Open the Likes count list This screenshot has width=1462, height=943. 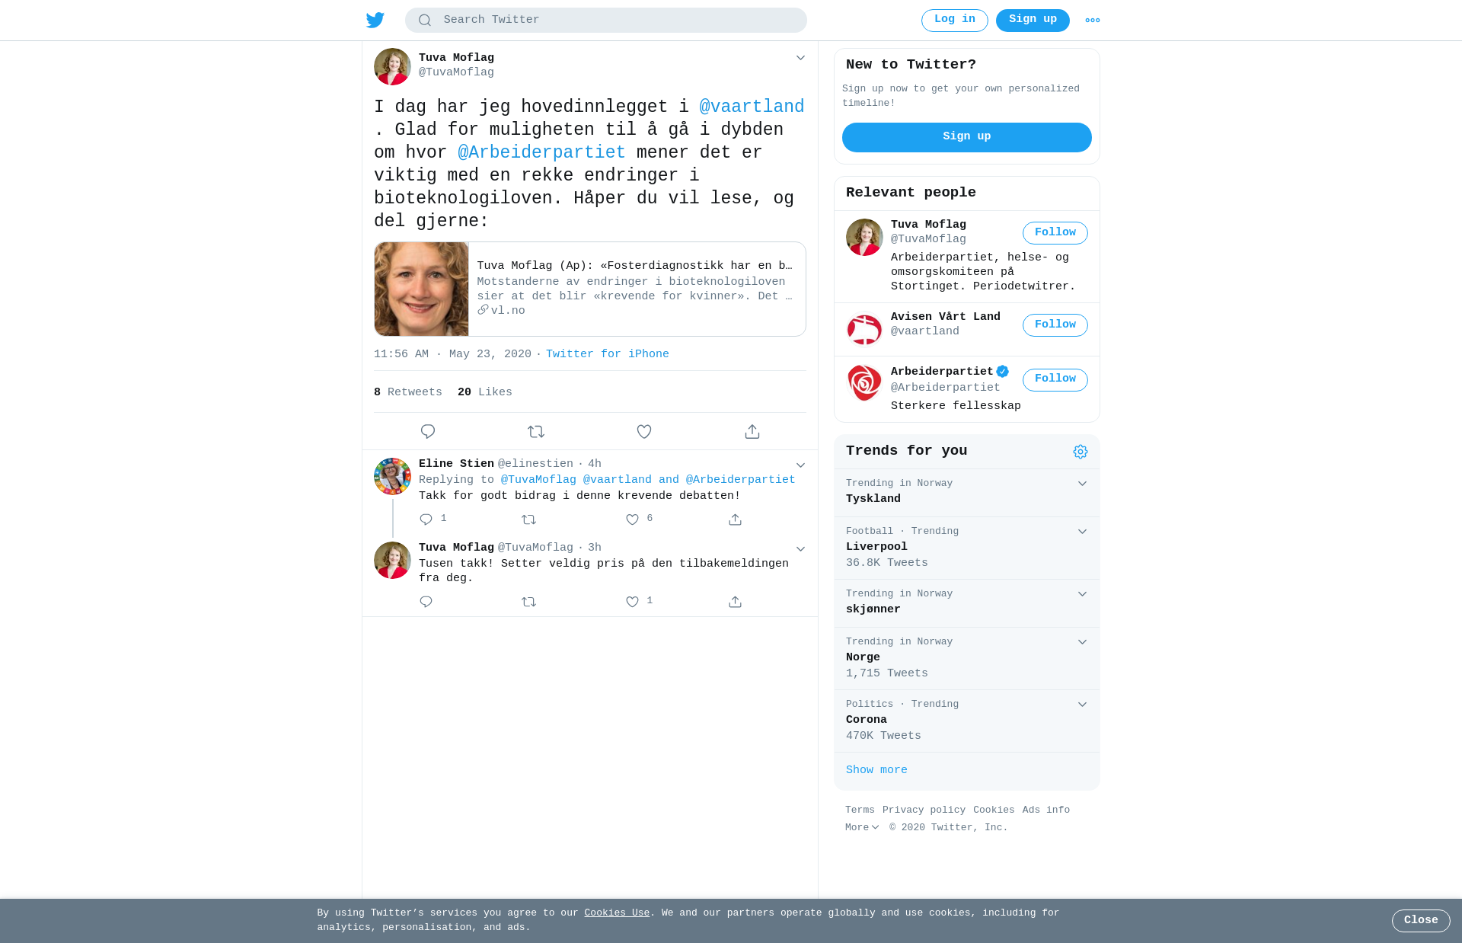point(485,392)
